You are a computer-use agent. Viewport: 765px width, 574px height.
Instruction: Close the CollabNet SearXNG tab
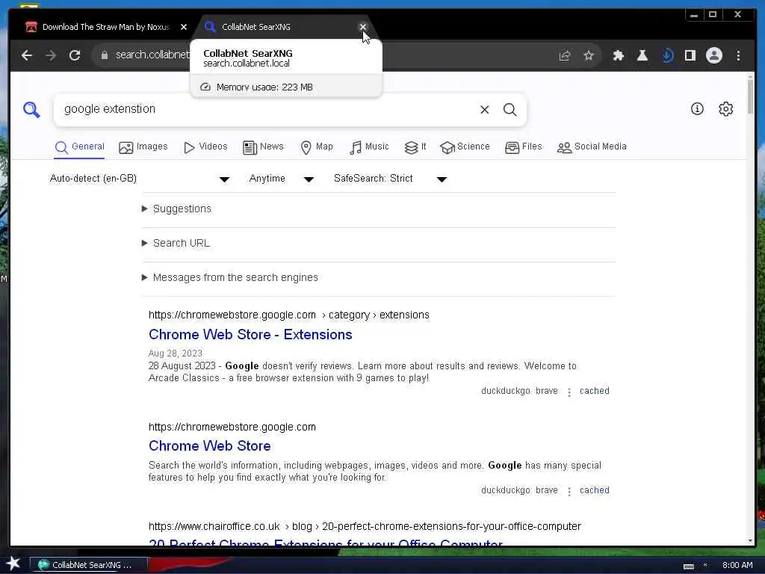[362, 27]
